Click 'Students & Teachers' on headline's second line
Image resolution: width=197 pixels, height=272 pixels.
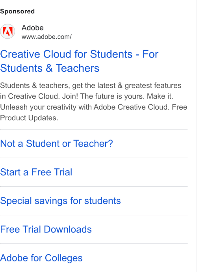(50, 68)
